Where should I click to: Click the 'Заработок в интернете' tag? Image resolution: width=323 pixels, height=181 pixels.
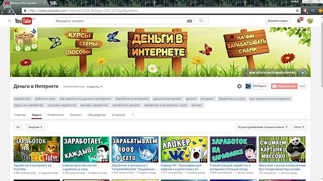(132, 99)
